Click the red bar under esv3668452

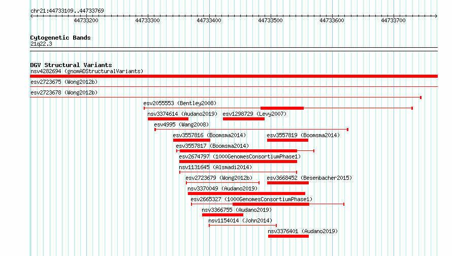click(288, 183)
